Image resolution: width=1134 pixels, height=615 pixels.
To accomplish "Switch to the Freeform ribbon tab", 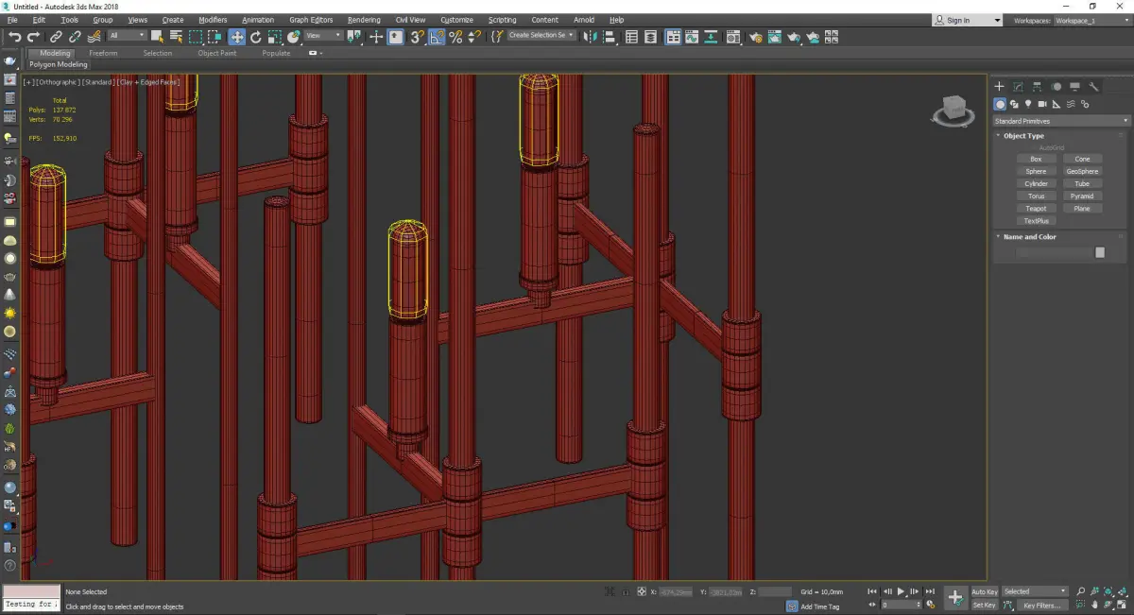I will click(103, 53).
